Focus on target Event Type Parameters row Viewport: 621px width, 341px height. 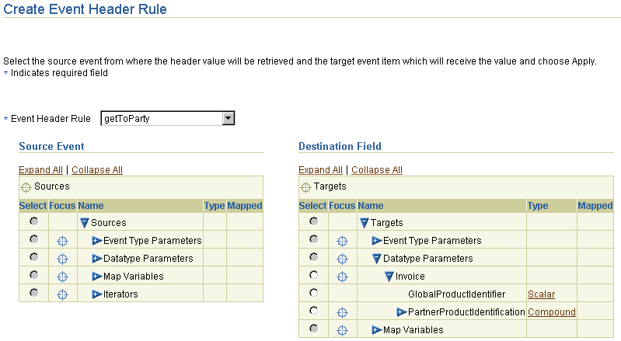point(342,241)
